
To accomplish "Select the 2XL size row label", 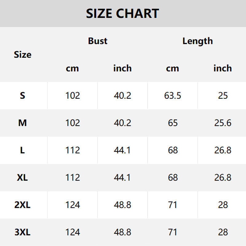I will pyautogui.click(x=22, y=205).
